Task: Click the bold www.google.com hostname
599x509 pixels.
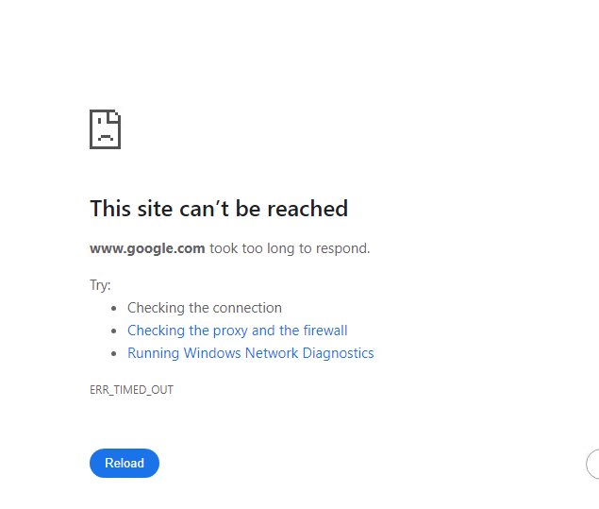Action: (x=147, y=248)
